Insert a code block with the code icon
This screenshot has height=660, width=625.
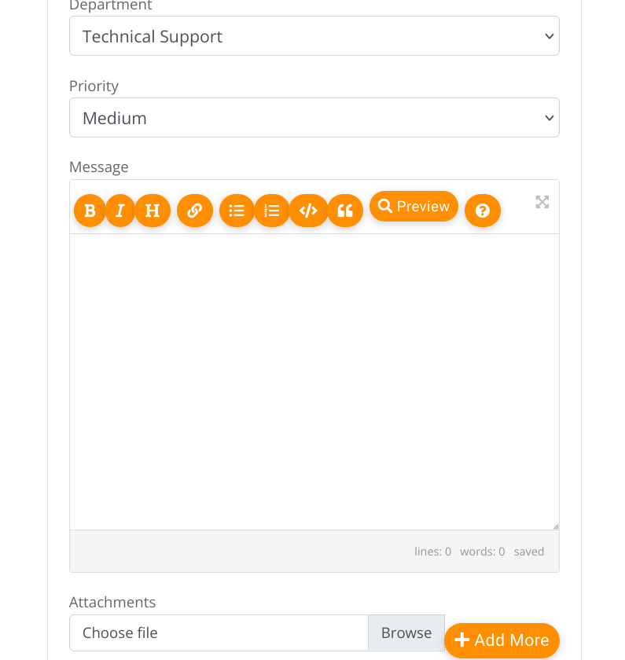coord(308,211)
